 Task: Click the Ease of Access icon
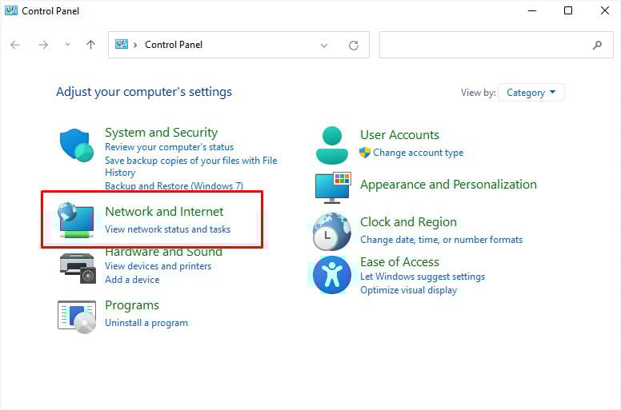point(332,275)
